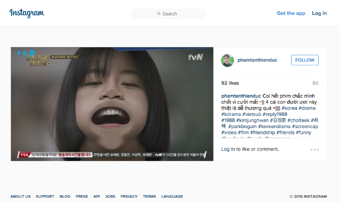340x202 pixels.
Task: Open PRIVACY footer link
Action: click(x=129, y=196)
